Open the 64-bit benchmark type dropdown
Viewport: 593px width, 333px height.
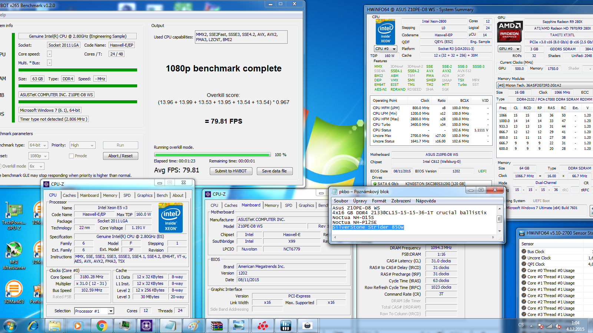point(39,145)
